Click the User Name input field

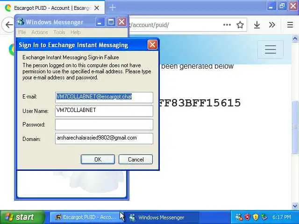click(104, 111)
